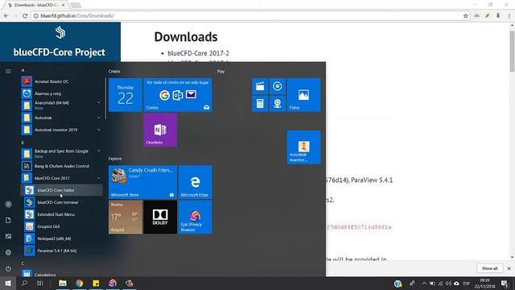Open Notepad2 (x86_64)
515x290 pixels.
point(62,238)
